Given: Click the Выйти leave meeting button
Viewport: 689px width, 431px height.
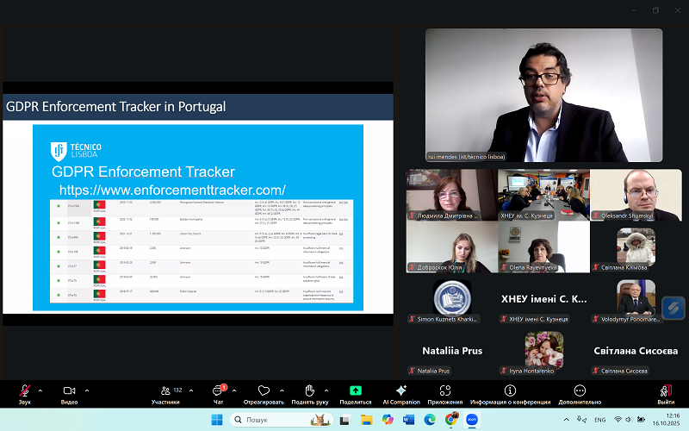Looking at the screenshot, I should point(666,392).
